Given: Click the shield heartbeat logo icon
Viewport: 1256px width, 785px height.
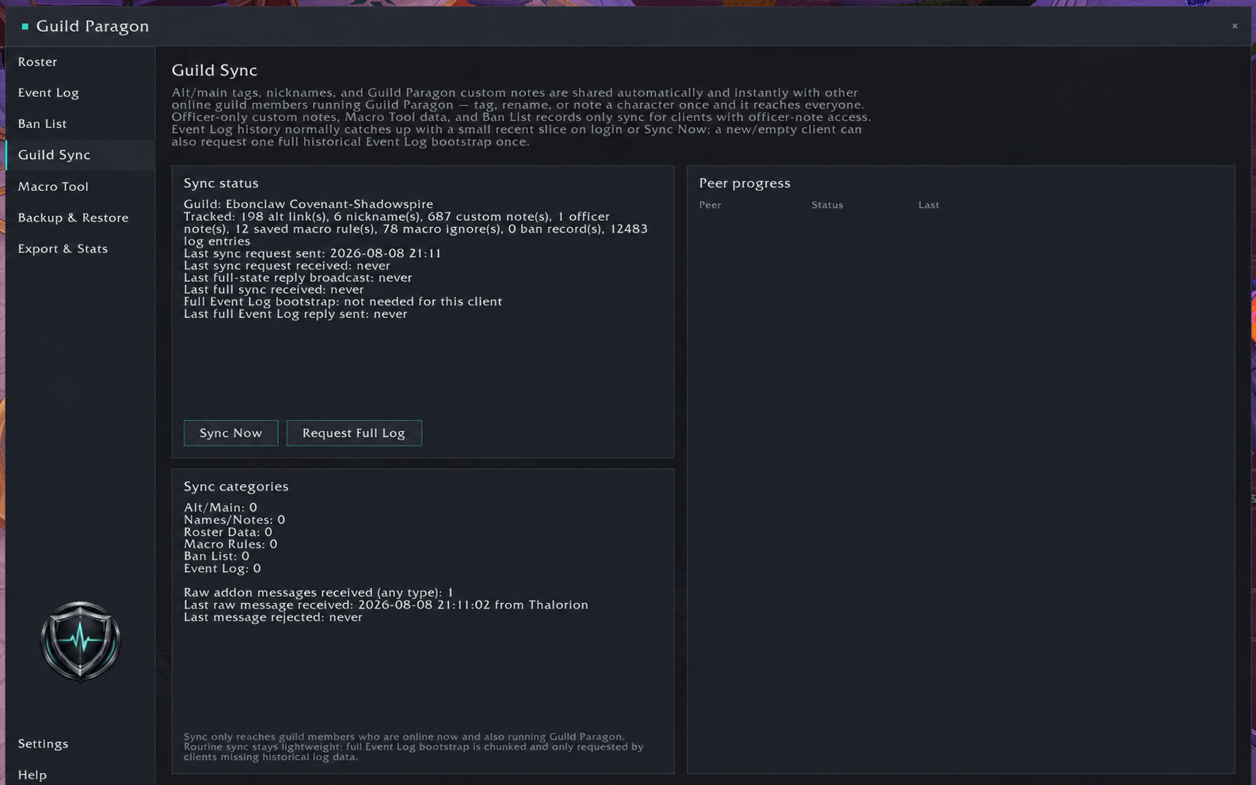Looking at the screenshot, I should [x=80, y=641].
